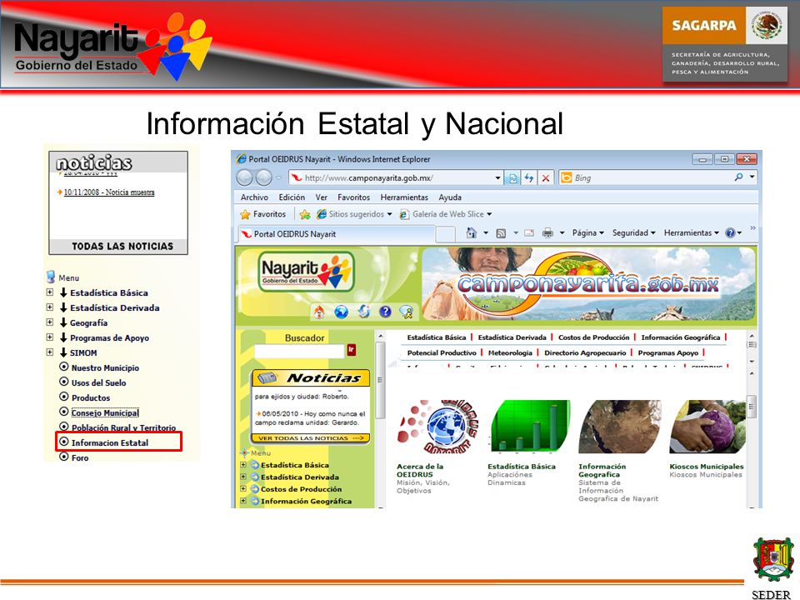Click the refresh arrows icon in portal banner

click(363, 311)
